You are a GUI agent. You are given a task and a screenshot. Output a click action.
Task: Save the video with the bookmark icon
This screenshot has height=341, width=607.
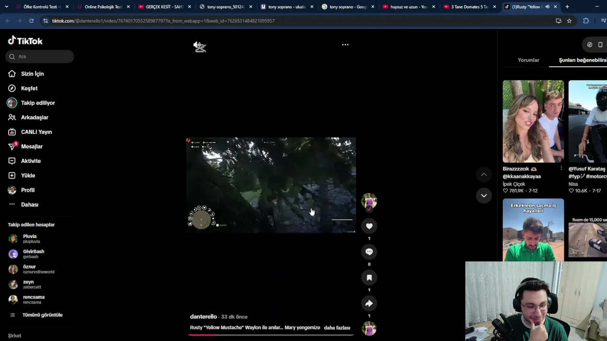point(369,278)
